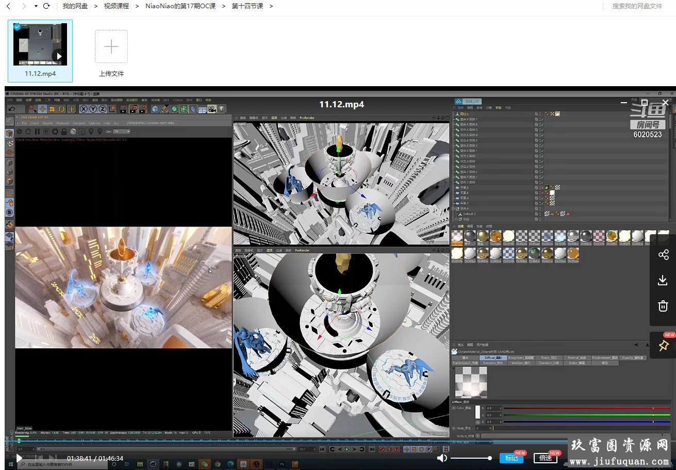Screen dimensions: 676x470
Task: Open the navigation history dropdown arrow
Action: tap(36, 6)
